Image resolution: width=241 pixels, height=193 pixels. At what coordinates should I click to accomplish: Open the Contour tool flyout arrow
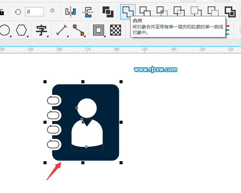point(105,36)
